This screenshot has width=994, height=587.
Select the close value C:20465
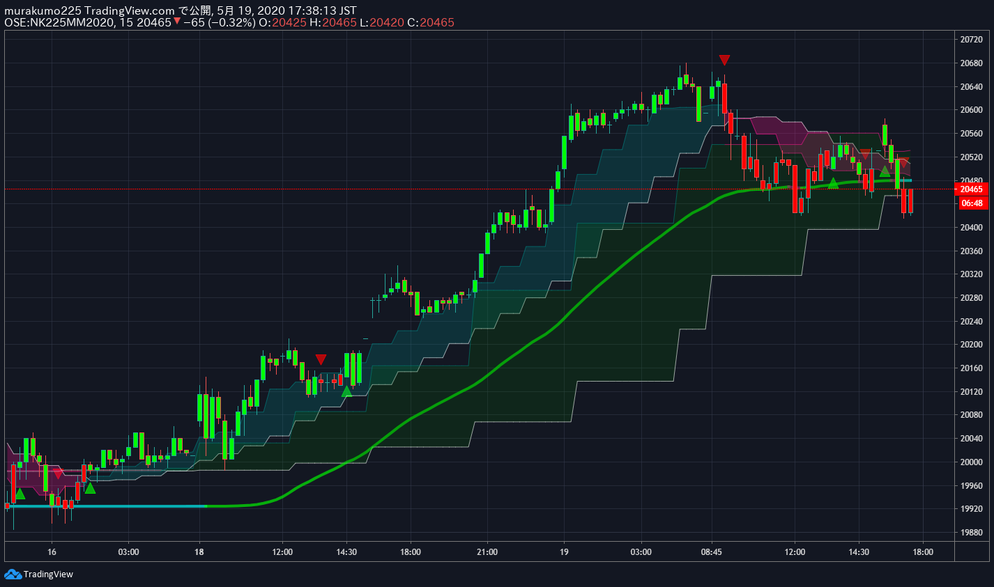click(431, 22)
